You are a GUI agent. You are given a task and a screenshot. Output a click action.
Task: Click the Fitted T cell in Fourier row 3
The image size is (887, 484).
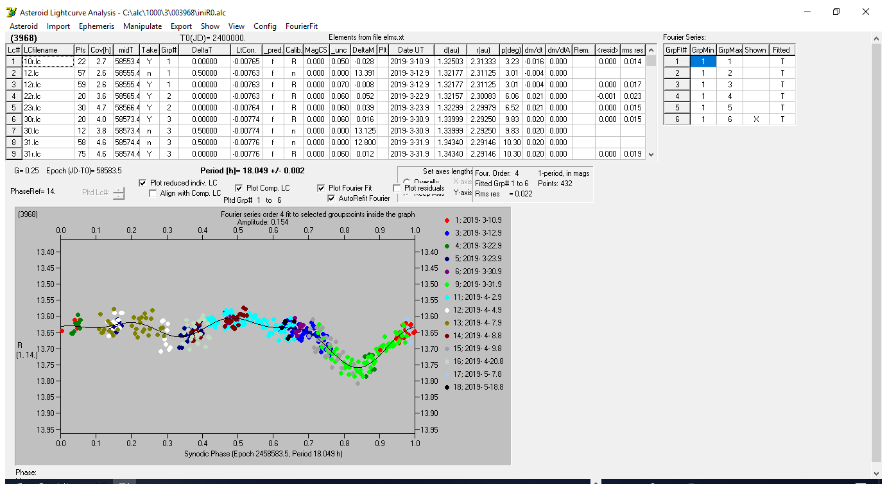[x=782, y=84]
